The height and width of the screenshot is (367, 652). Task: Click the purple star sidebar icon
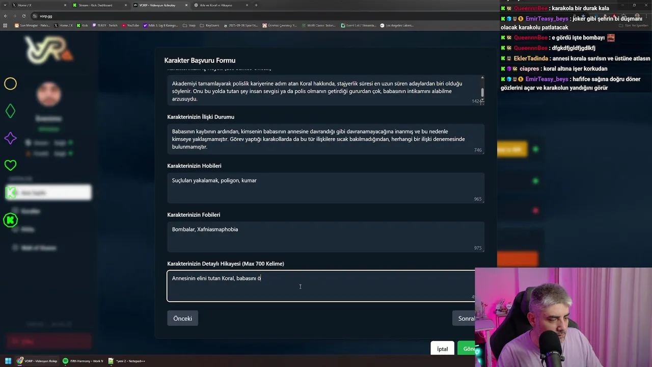point(10,138)
